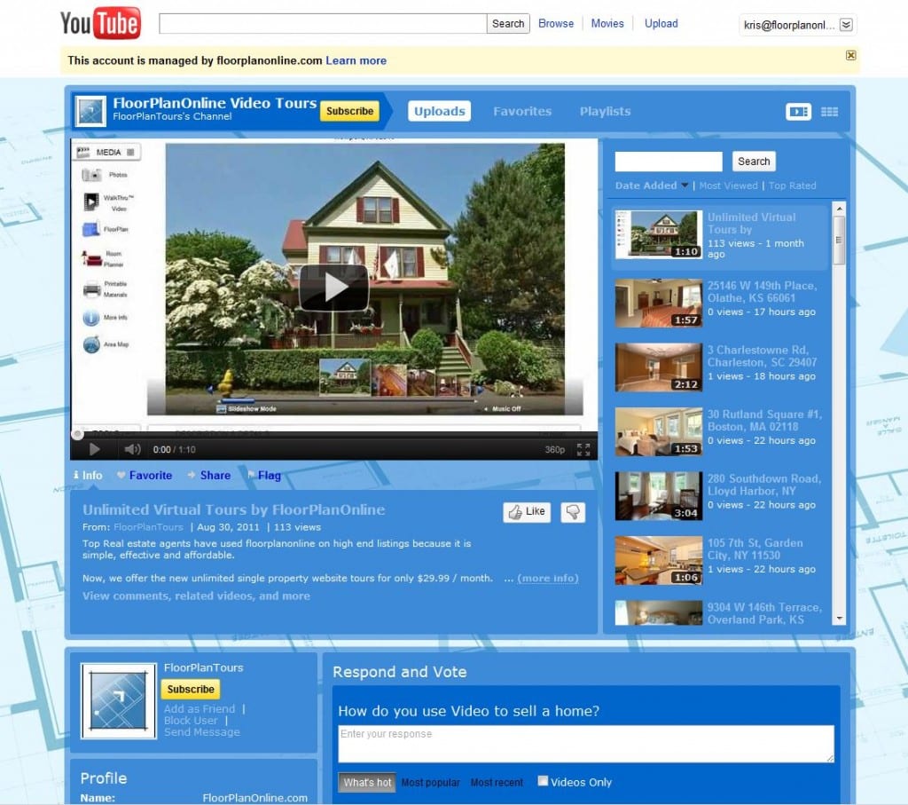Click the yellow Subscribe button in channel header
Image resolution: width=908 pixels, height=805 pixels.
349,111
